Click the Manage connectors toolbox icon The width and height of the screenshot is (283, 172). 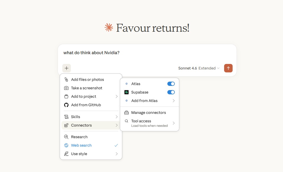pyautogui.click(x=127, y=113)
